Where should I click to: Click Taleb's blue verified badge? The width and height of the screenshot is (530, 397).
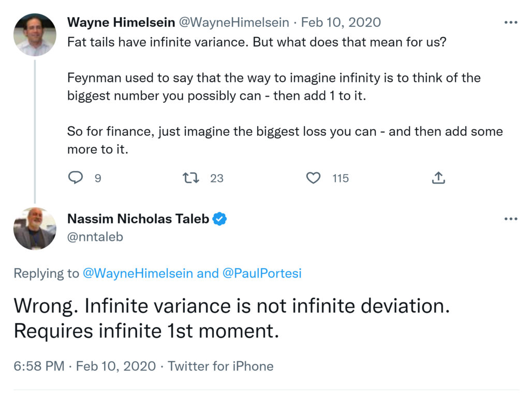point(220,219)
